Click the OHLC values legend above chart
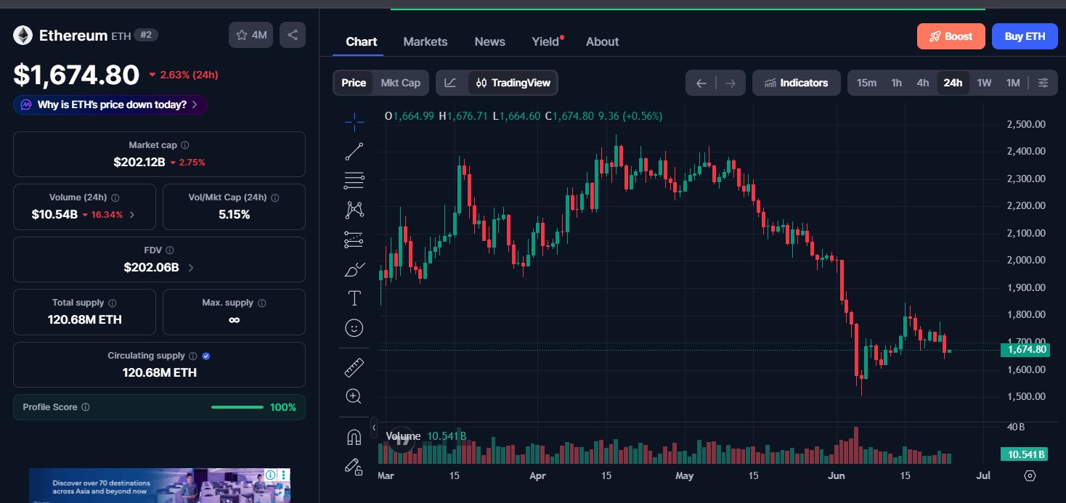The width and height of the screenshot is (1066, 503). coord(524,116)
